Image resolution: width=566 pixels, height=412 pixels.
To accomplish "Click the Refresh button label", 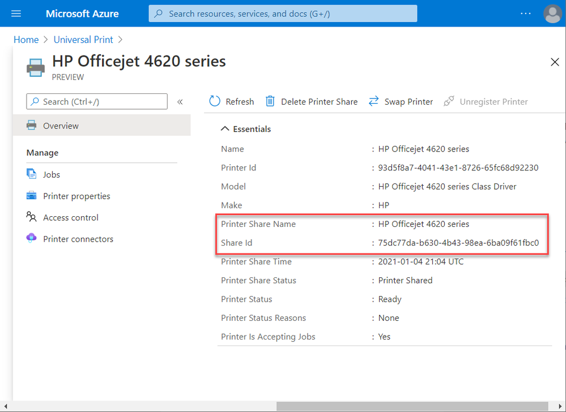I will [x=240, y=102].
